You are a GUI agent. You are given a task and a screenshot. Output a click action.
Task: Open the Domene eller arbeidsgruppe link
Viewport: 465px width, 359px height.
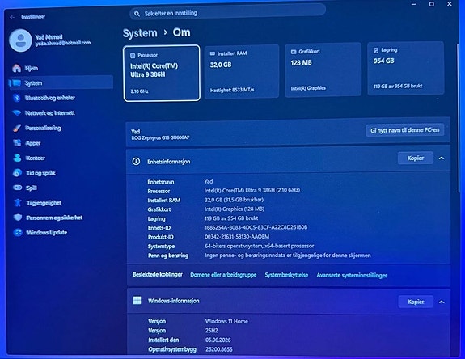point(223,275)
